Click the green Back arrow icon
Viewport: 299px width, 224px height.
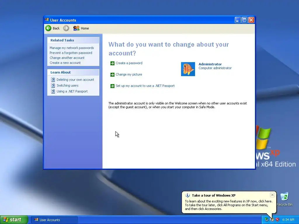tap(48, 28)
